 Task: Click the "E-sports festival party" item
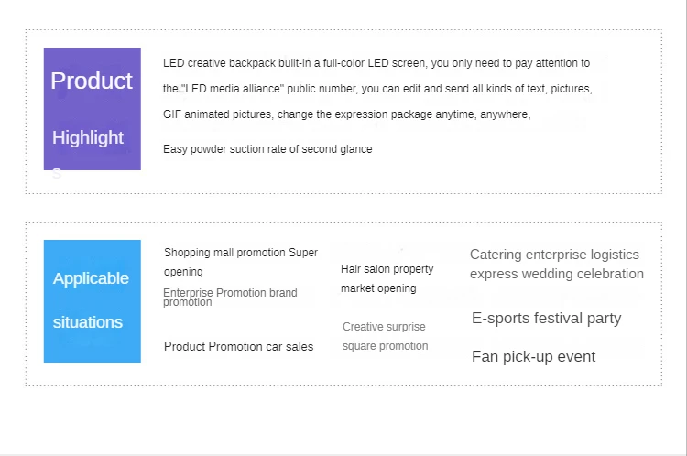(546, 319)
